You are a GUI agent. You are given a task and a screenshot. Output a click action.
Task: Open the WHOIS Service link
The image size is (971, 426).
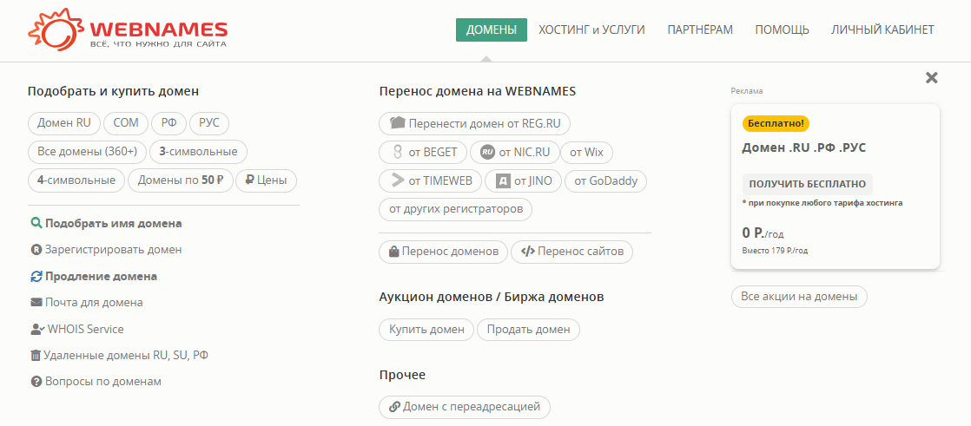point(85,329)
